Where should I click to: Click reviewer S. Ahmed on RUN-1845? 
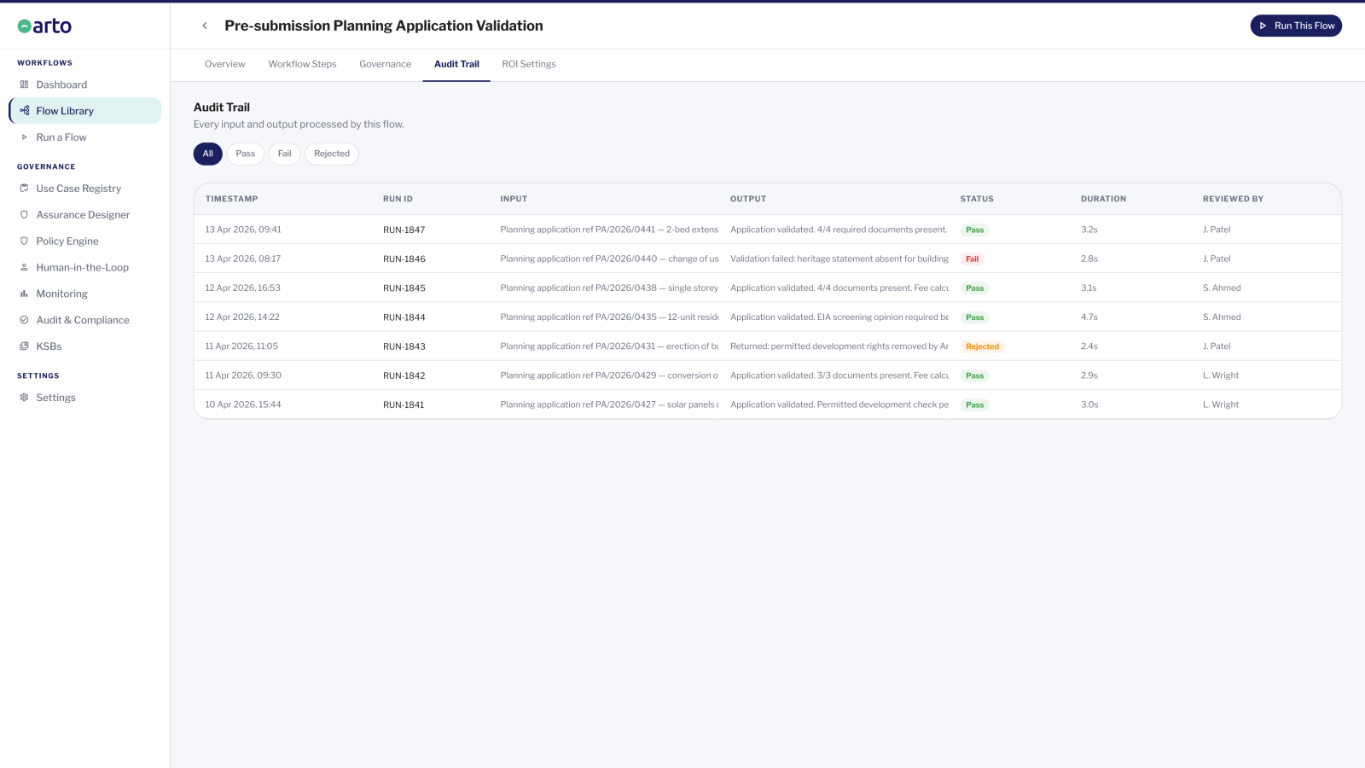coord(1222,288)
